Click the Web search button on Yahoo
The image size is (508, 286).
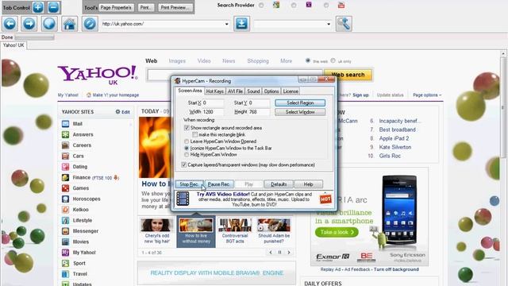[x=348, y=75]
